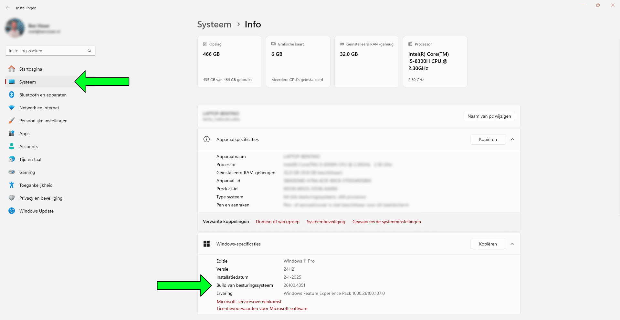Click the Naam van pc wijzigen button
The height and width of the screenshot is (320, 620).
pyautogui.click(x=489, y=116)
